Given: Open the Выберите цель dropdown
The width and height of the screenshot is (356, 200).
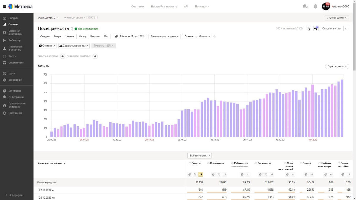Looking at the screenshot, I should tap(200, 156).
